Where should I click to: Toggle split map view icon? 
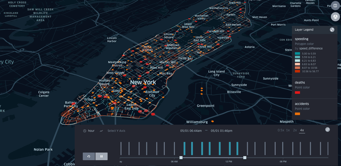tap(335, 6)
